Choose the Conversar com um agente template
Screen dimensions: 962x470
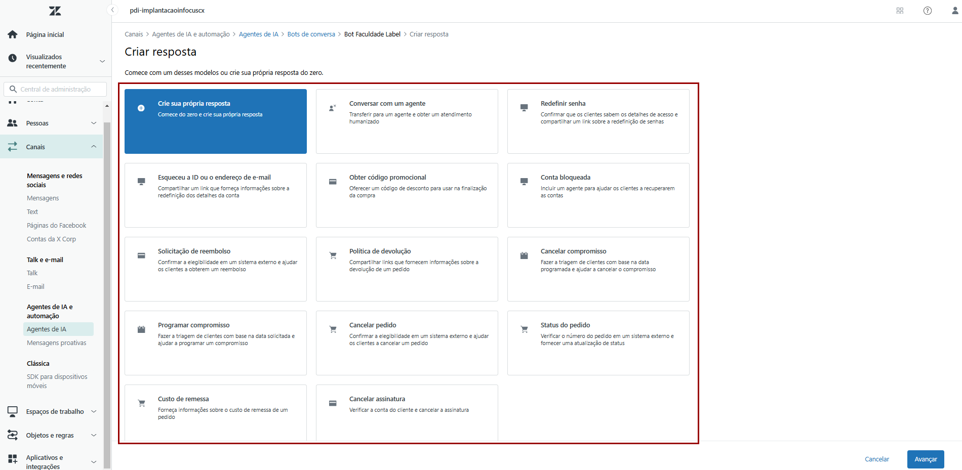point(407,121)
